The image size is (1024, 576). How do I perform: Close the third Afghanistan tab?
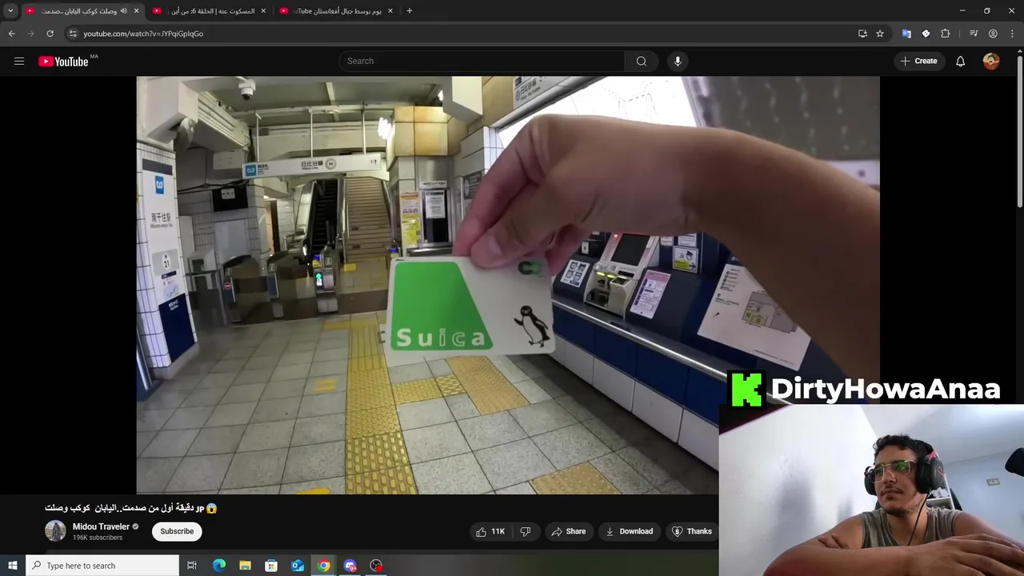(390, 11)
